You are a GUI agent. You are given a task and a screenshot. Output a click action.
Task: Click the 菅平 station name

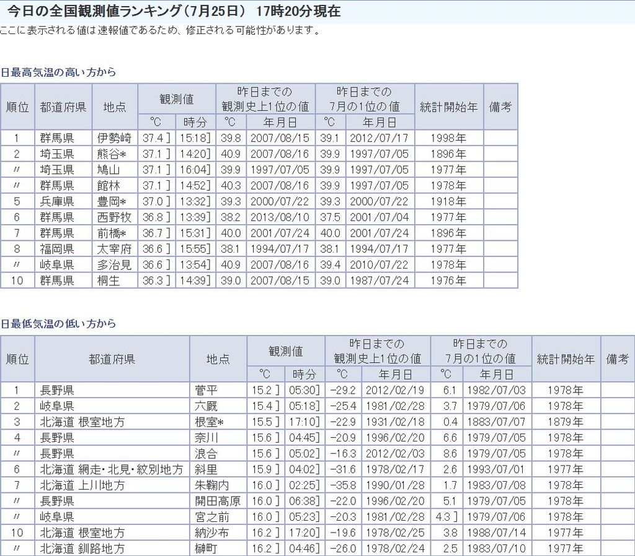(x=206, y=390)
